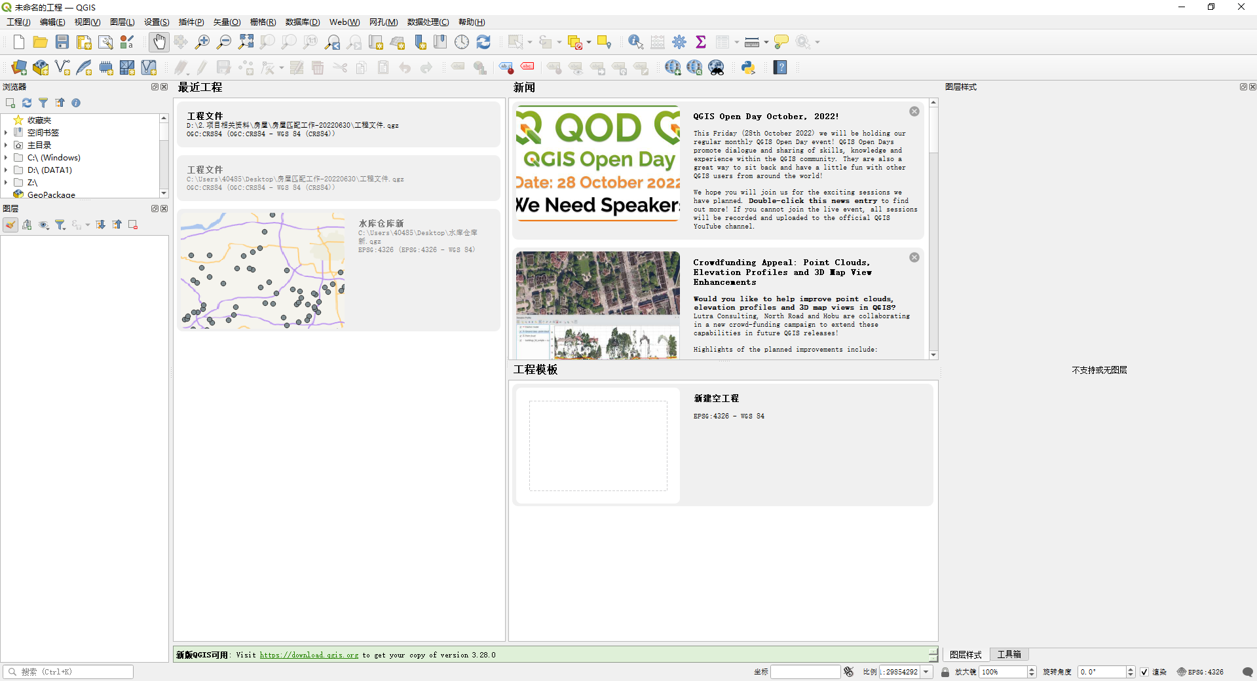Click the news panel vertical scrollbar

933,229
